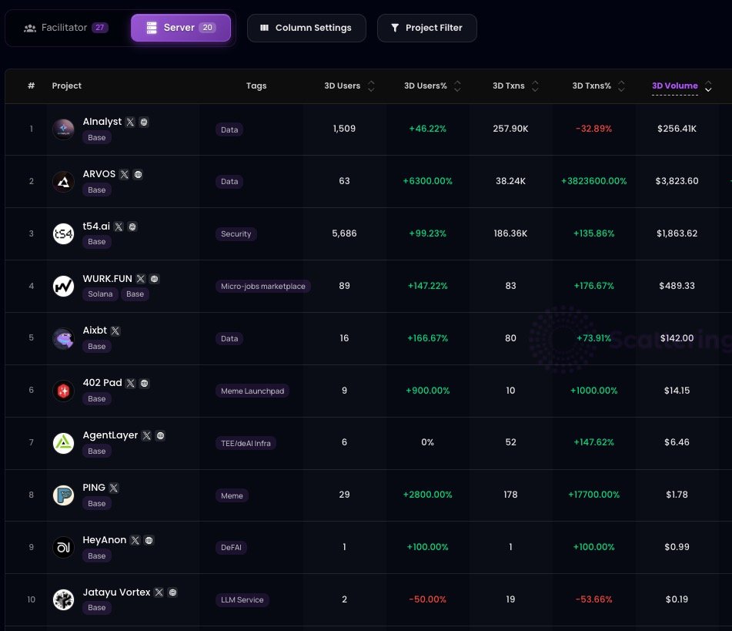Open HeyAnon website globe icon

pyautogui.click(x=149, y=540)
